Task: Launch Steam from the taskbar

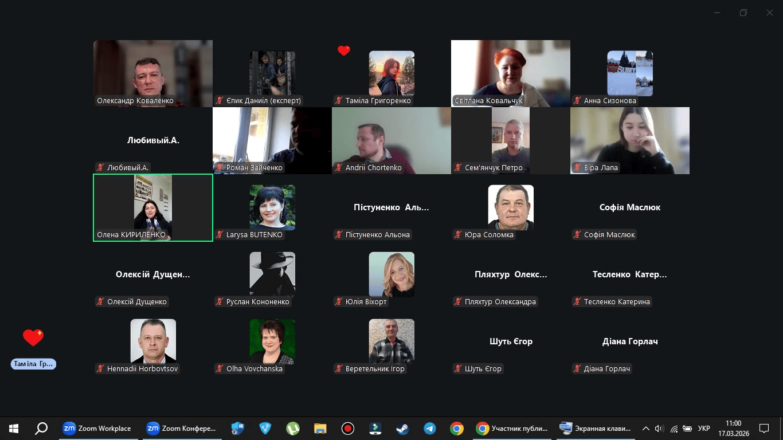Action: click(x=402, y=429)
